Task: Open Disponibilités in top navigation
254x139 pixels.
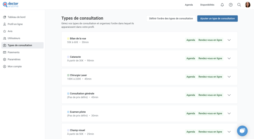Action: [207, 5]
